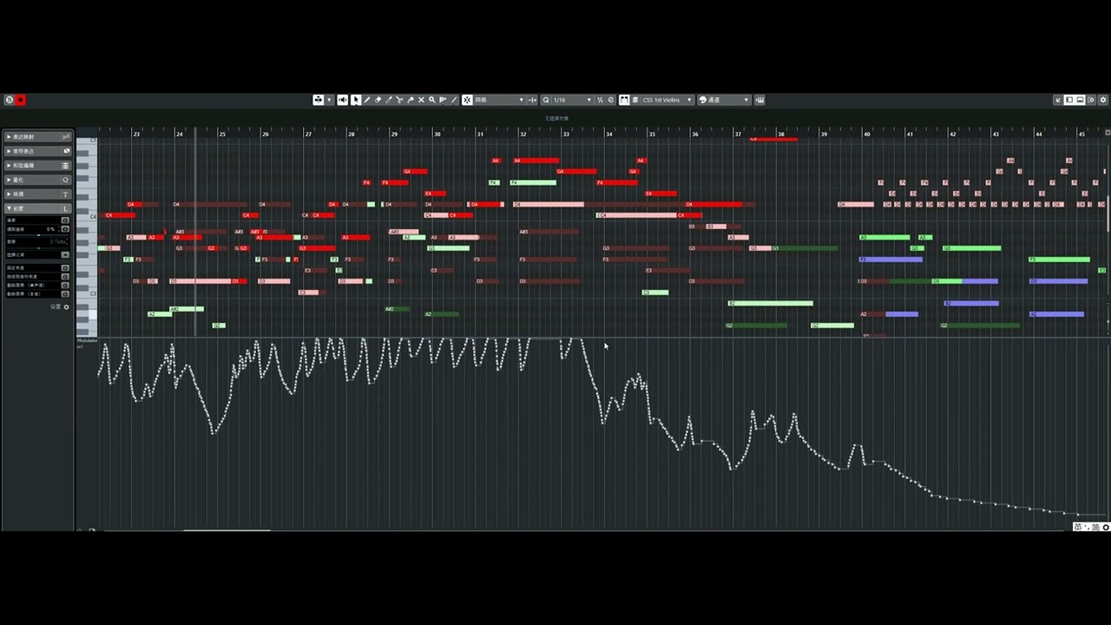Image resolution: width=1111 pixels, height=625 pixels.
Task: Expand the 转调 section
Action: pos(10,194)
